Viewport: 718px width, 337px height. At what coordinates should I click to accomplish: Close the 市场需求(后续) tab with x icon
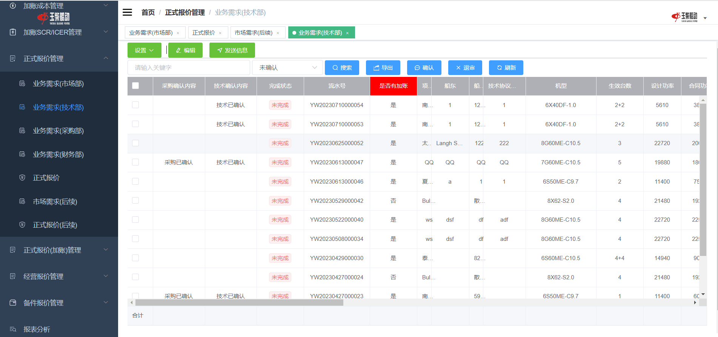tap(278, 33)
